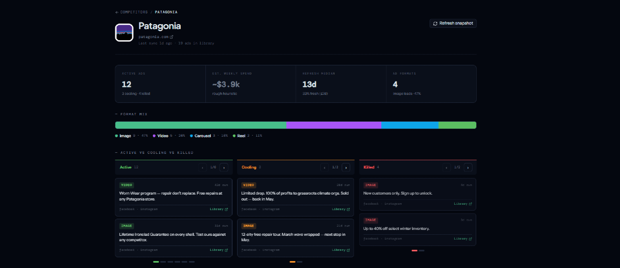This screenshot has width=620, height=268.
Task: Click IMAGE badge on 12-city repair tour ad
Action: point(249,226)
